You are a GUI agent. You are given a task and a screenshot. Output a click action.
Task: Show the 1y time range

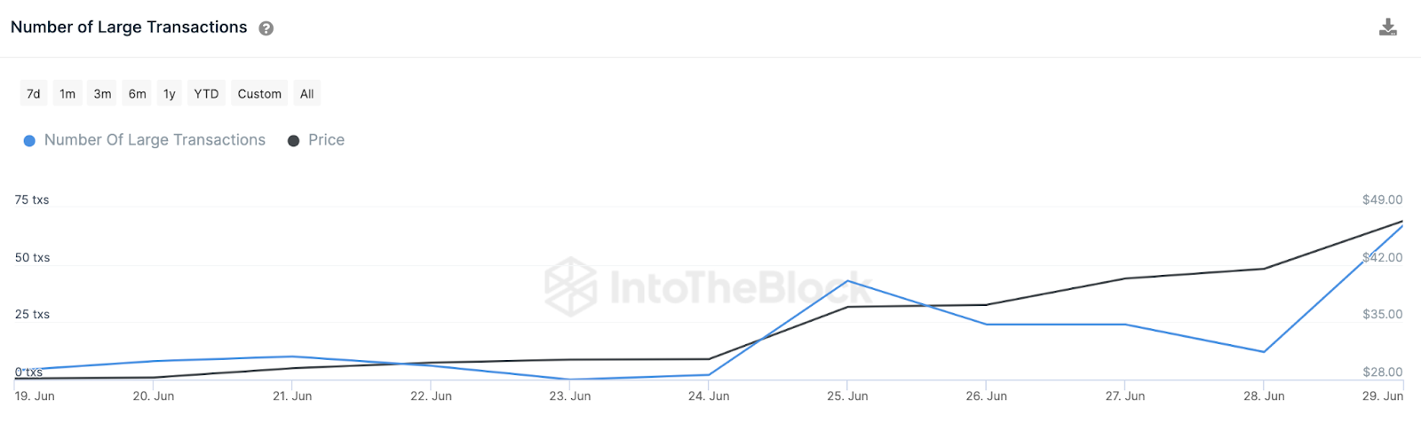pyautogui.click(x=170, y=94)
